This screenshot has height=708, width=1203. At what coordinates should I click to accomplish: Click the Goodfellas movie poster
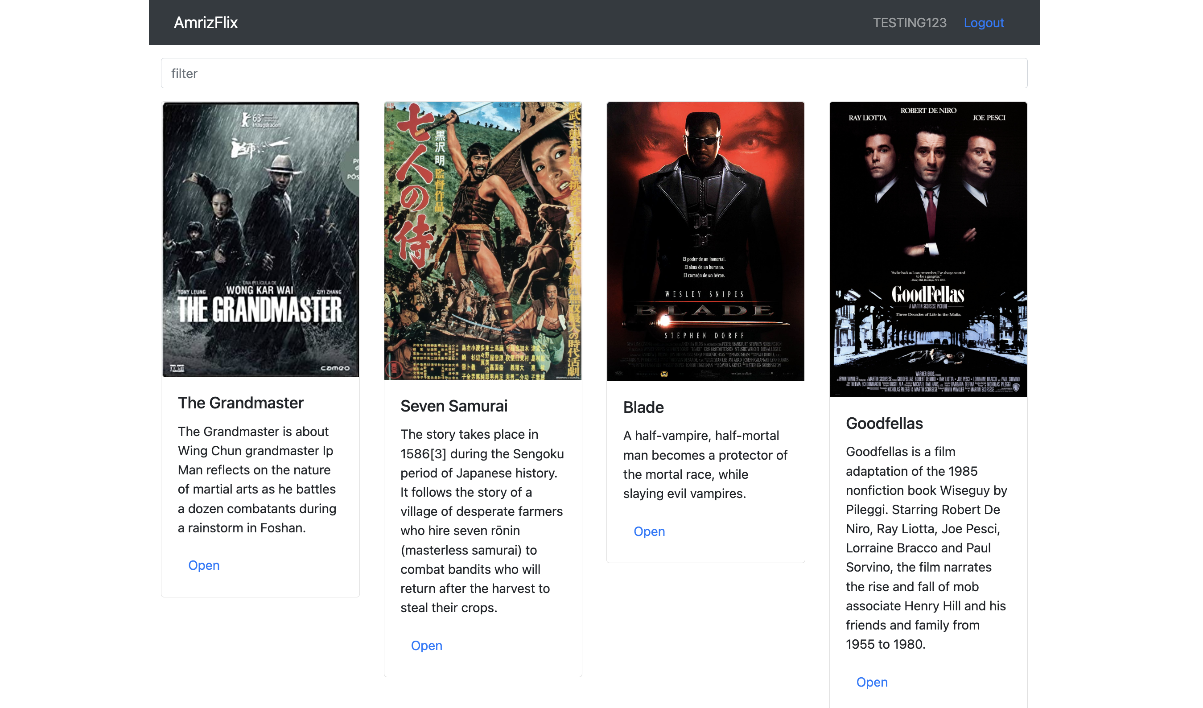pos(927,249)
